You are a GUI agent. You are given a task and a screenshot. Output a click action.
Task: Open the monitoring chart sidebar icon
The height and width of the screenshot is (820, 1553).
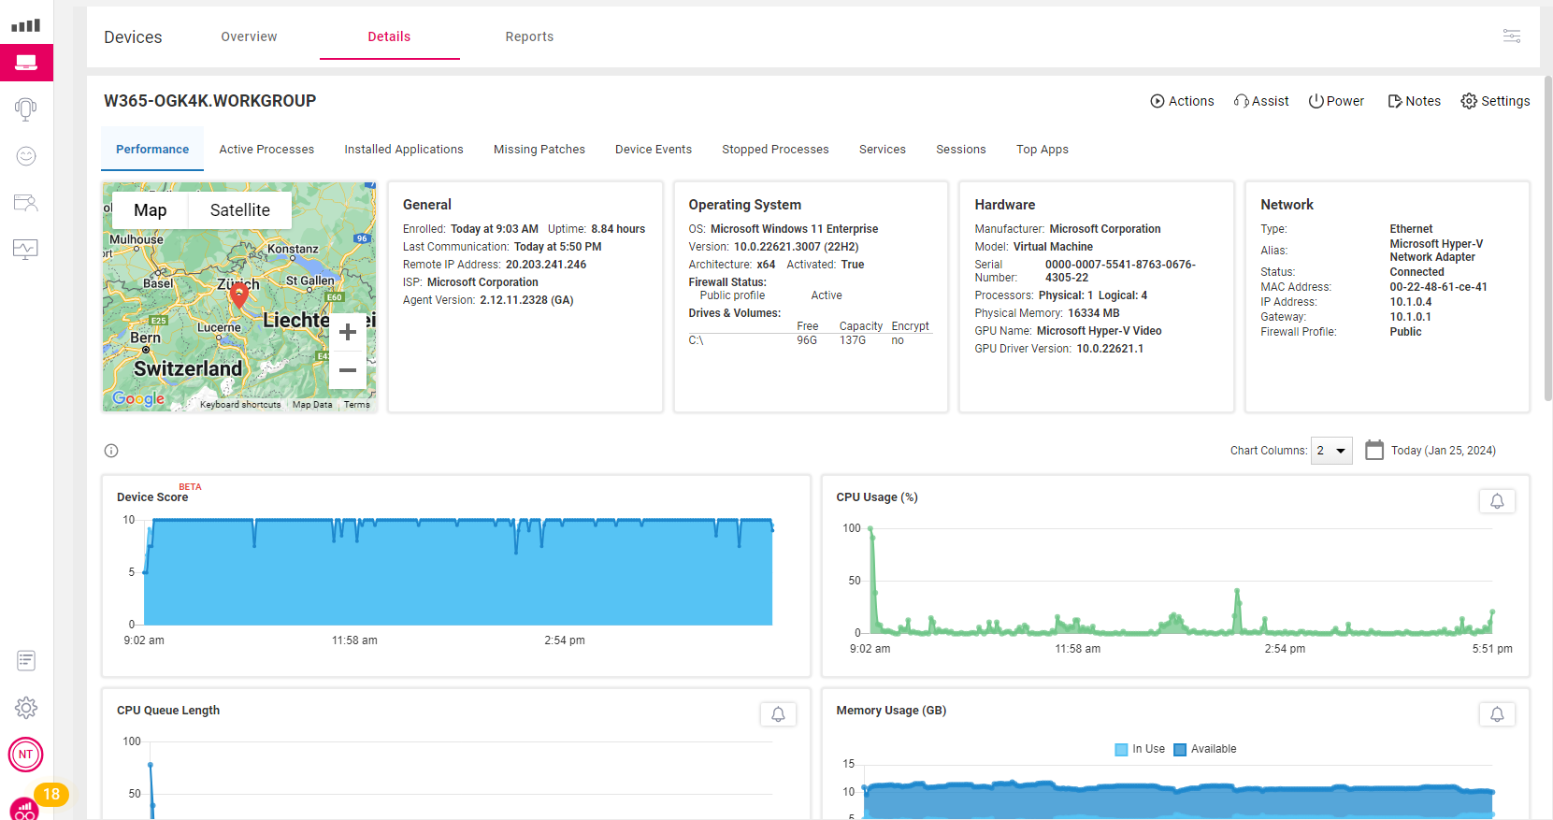coord(26,249)
